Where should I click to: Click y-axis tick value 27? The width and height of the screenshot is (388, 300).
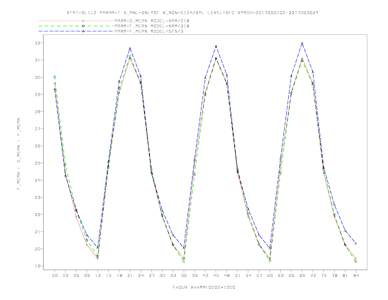click(x=38, y=129)
